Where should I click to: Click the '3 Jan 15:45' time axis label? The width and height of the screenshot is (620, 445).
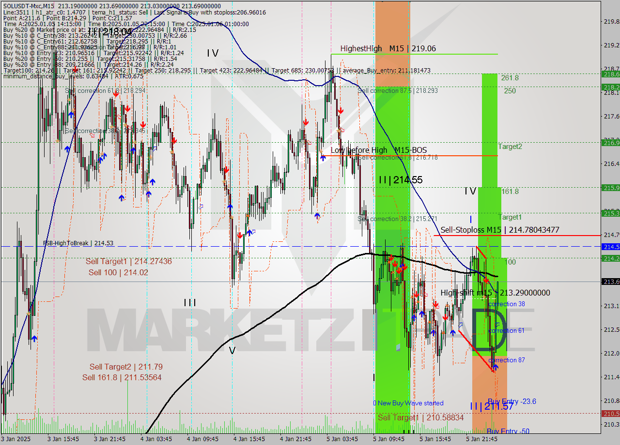click(63, 439)
